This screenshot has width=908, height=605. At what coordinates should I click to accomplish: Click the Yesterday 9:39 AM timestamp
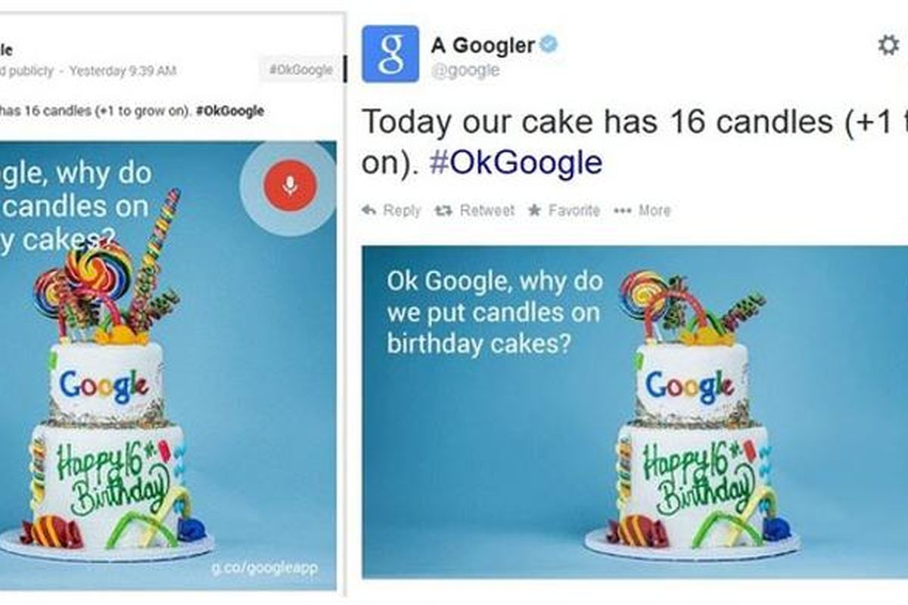pos(123,71)
